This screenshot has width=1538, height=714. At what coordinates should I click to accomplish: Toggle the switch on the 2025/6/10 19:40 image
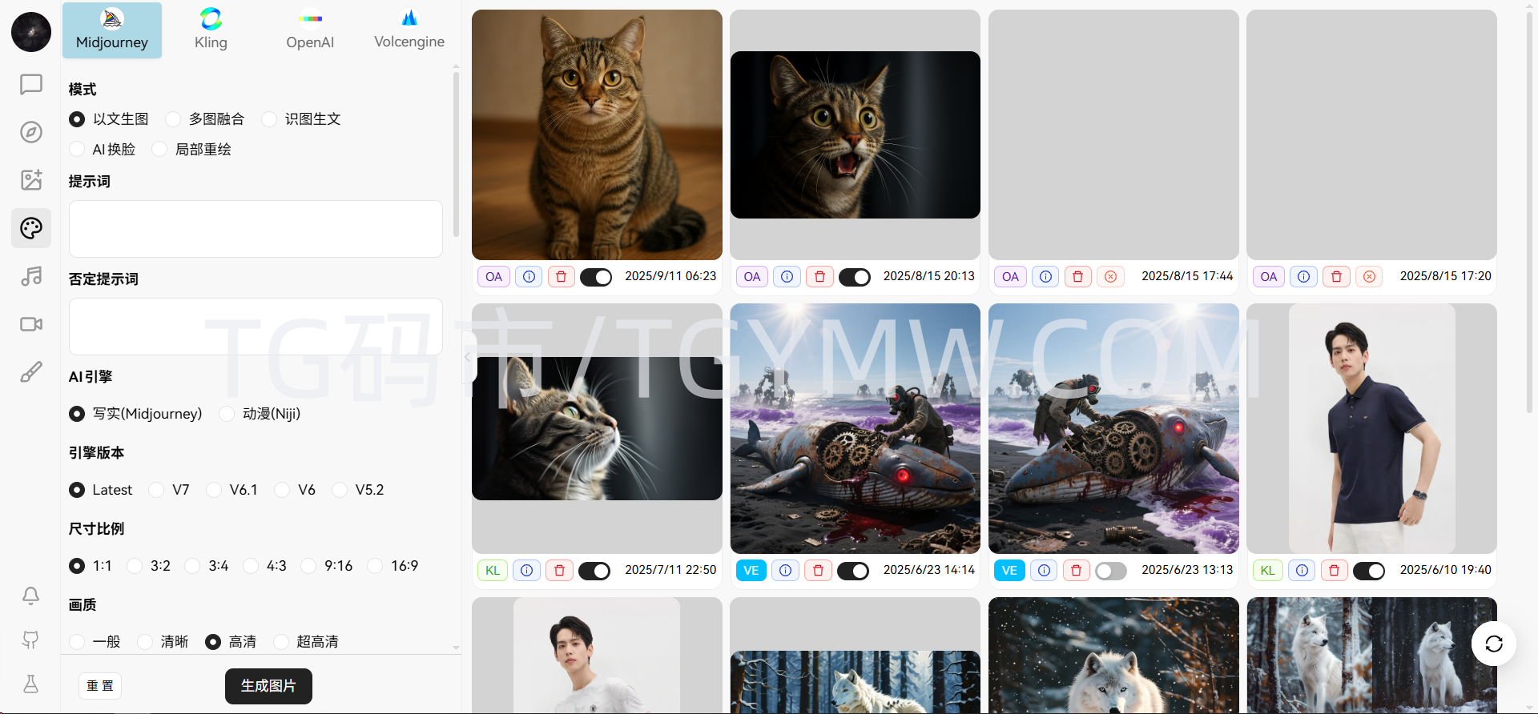pos(1369,571)
